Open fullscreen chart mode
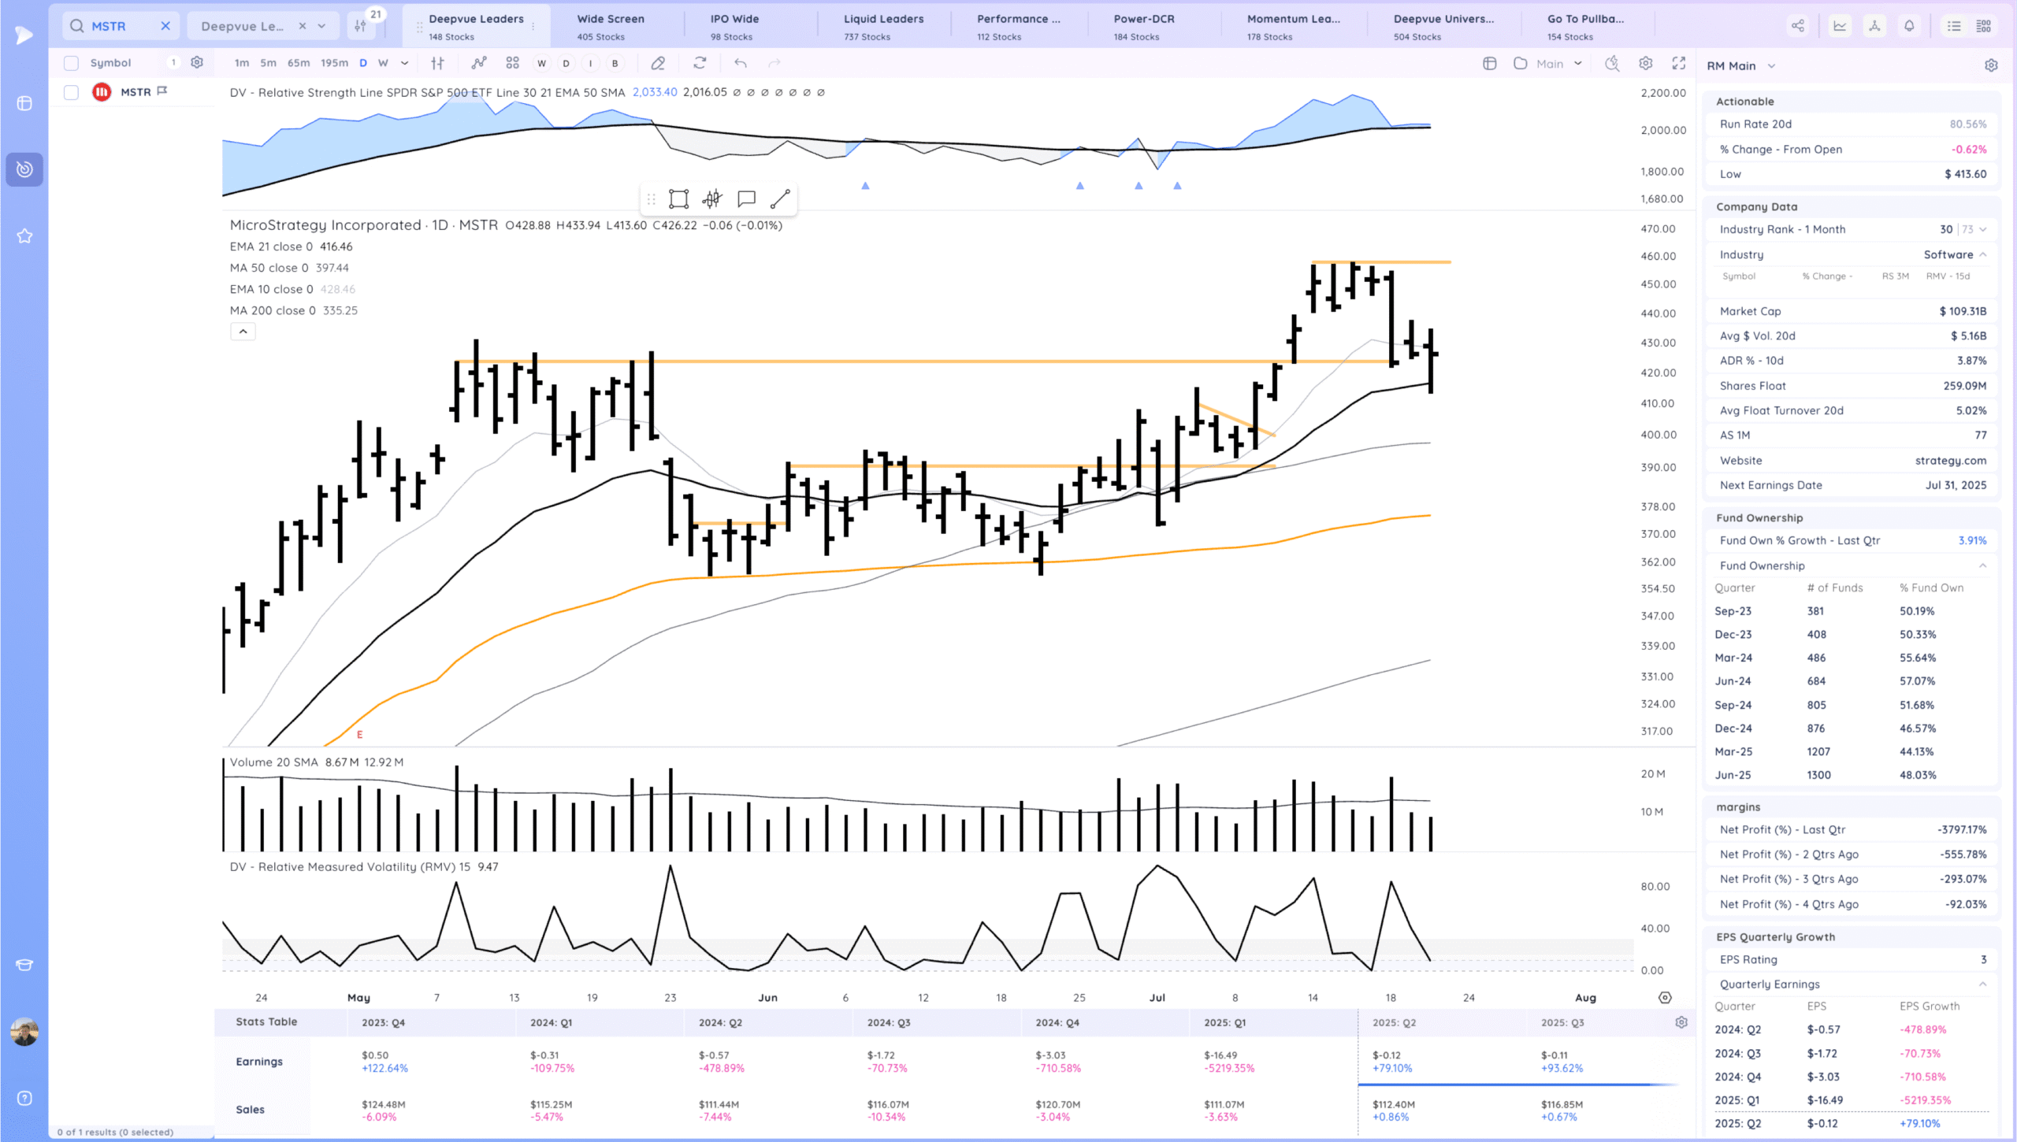2017x1142 pixels. pyautogui.click(x=1679, y=63)
